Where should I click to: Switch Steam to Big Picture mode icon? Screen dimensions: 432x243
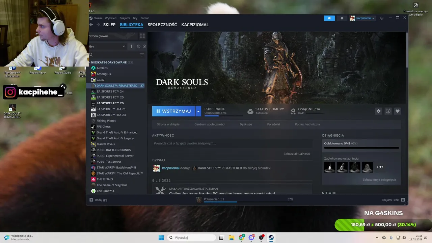coord(382,18)
